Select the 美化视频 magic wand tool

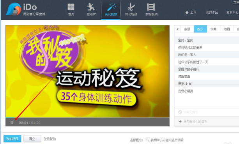(111, 9)
